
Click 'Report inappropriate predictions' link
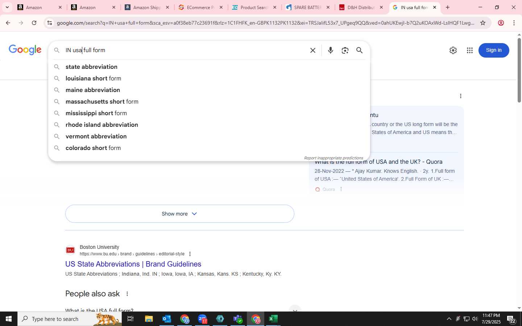[333, 158]
